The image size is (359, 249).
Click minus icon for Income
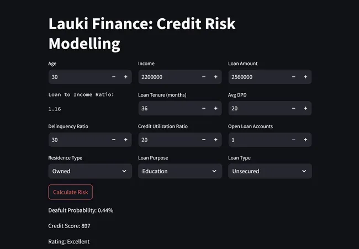204,77
